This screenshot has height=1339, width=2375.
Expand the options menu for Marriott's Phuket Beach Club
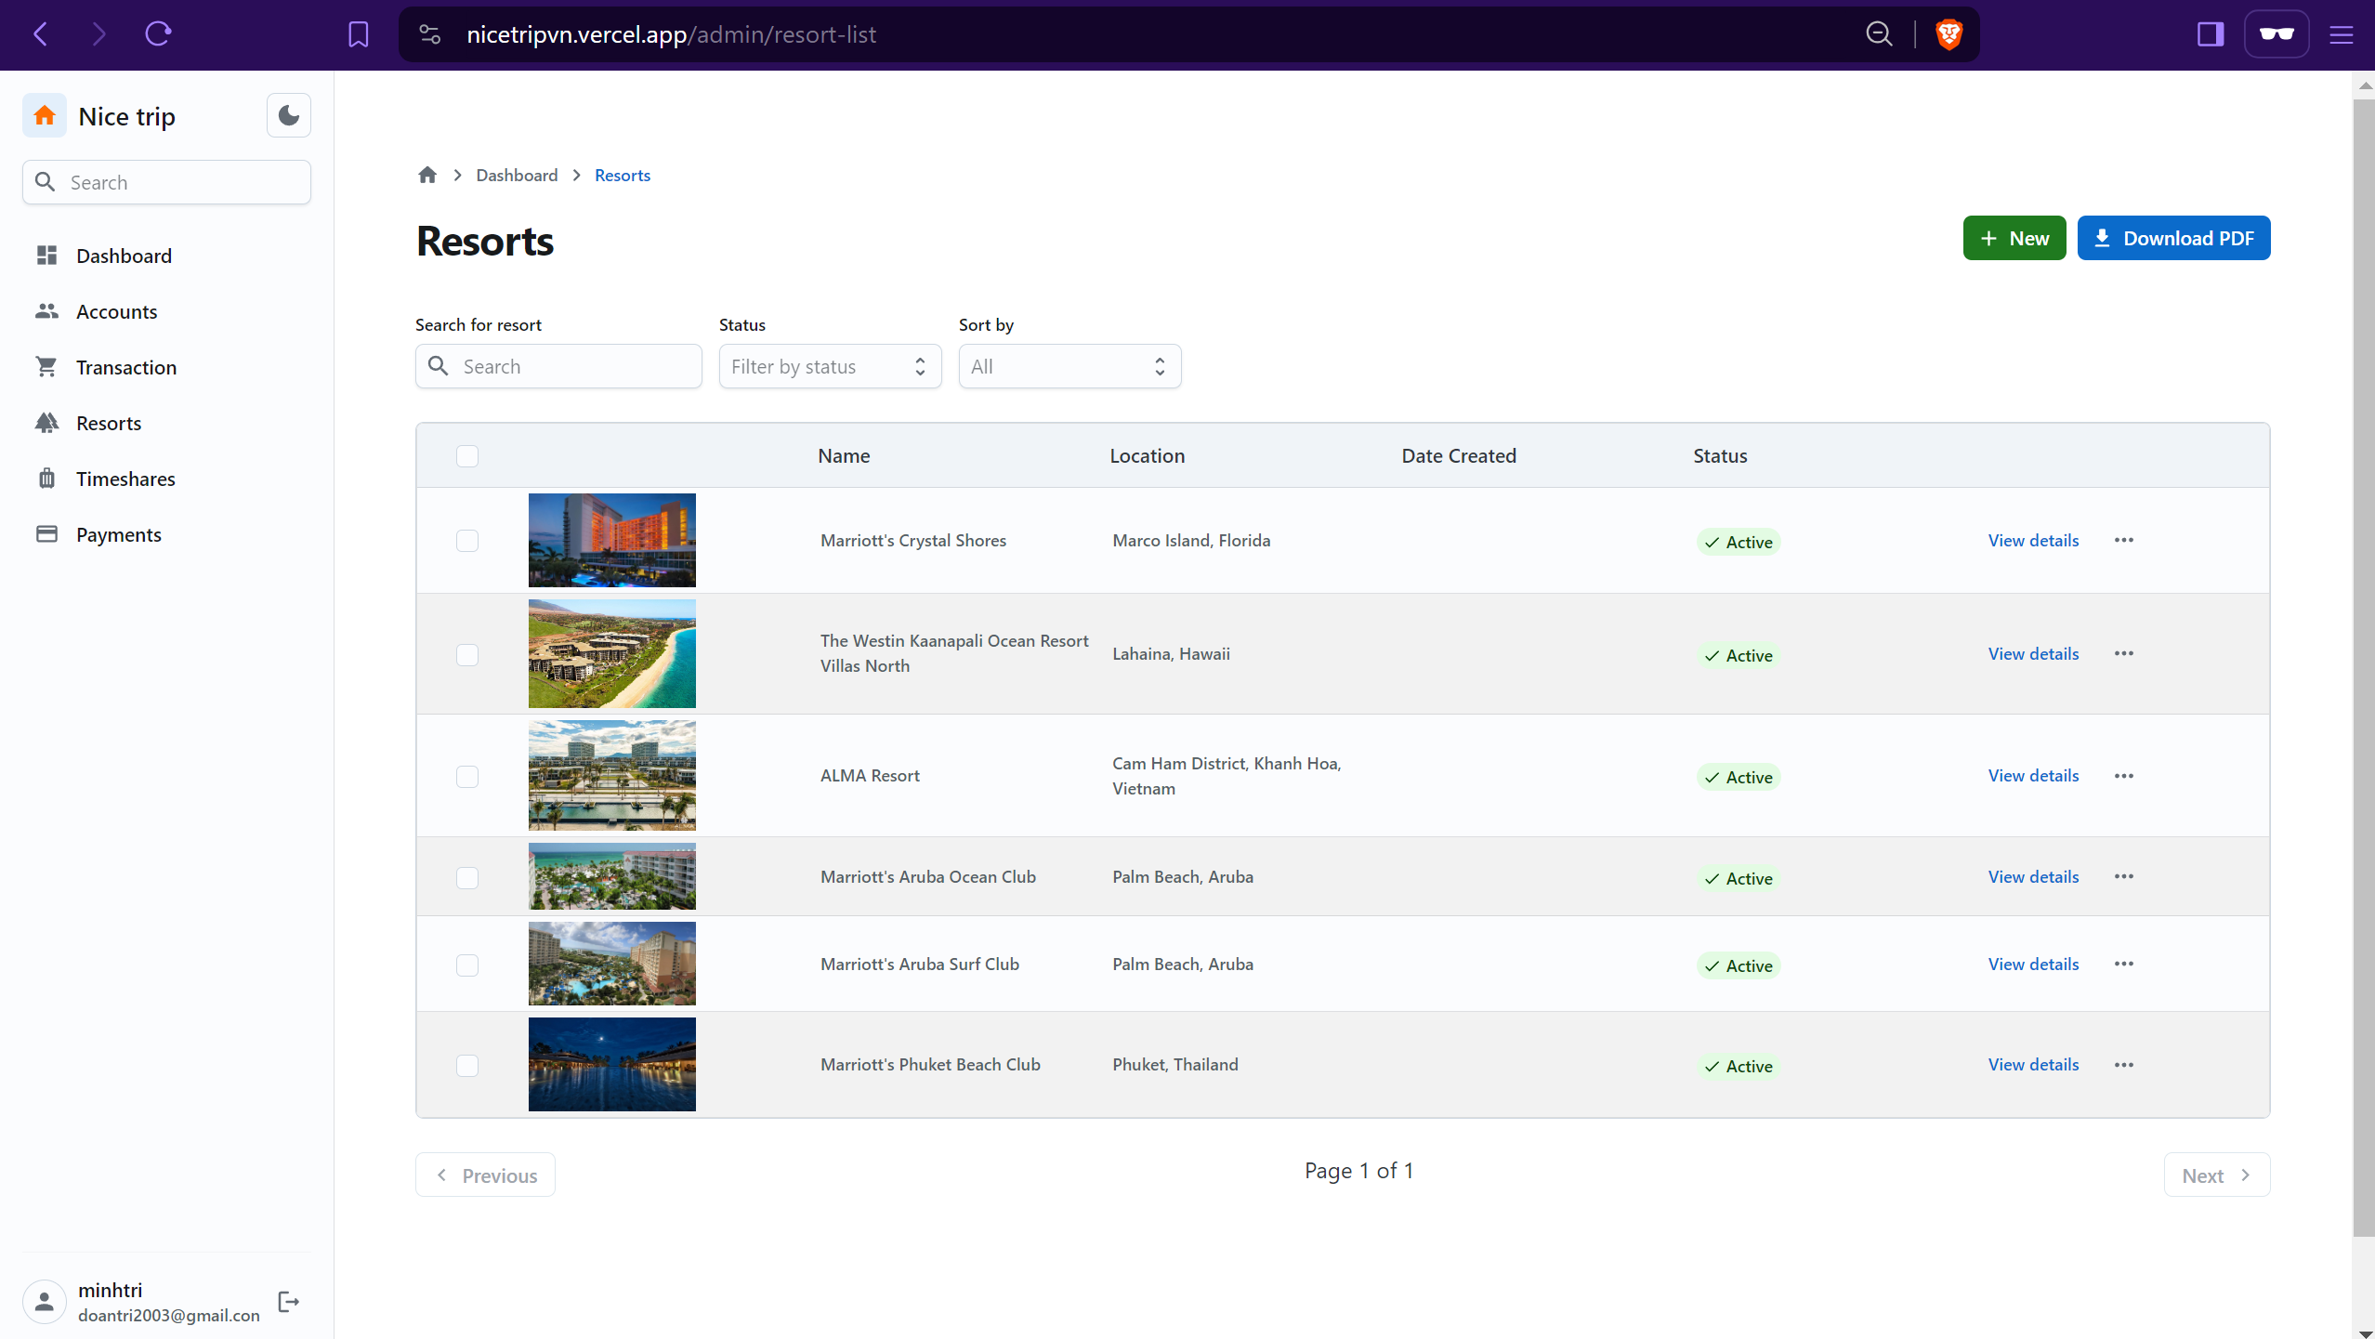[x=2124, y=1065]
